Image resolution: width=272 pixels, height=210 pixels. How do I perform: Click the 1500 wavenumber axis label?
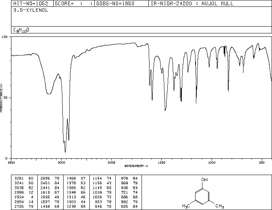tap(162, 163)
